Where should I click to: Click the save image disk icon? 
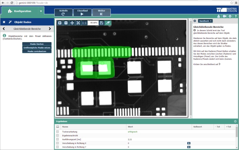[x=101, y=23]
